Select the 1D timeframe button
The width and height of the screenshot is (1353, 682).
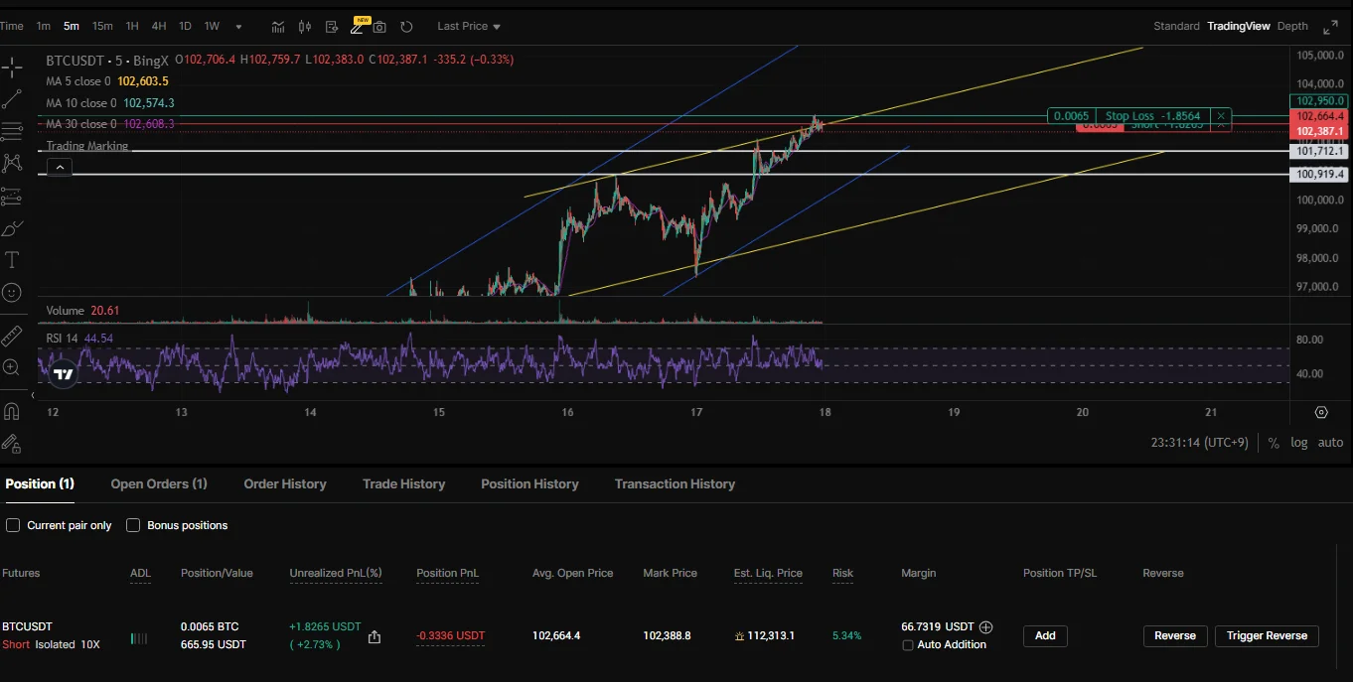coord(186,26)
